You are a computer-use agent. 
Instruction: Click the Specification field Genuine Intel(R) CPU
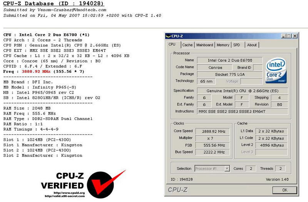(x=243, y=91)
